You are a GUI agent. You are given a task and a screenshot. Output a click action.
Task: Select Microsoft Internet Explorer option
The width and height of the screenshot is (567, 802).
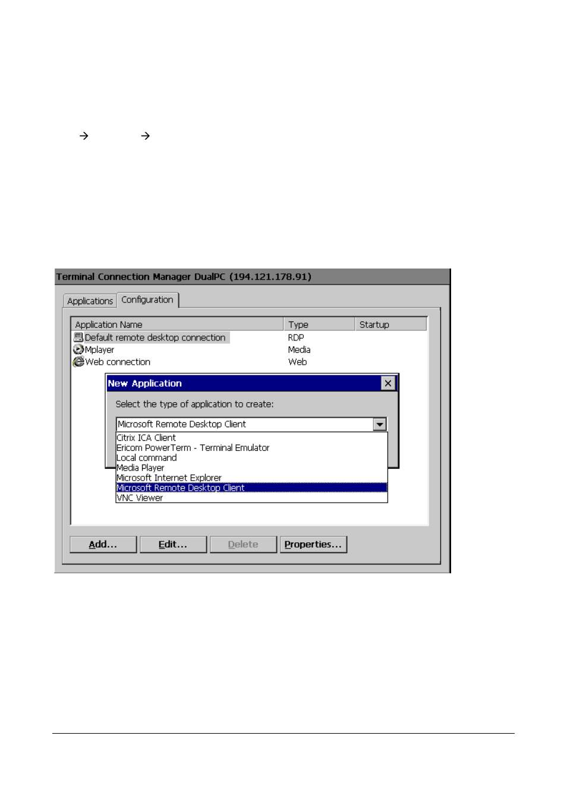[x=251, y=478]
